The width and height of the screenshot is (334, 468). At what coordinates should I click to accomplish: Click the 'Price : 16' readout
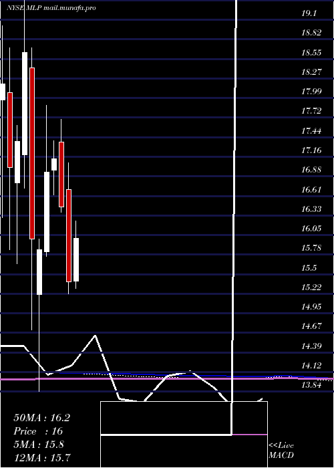38,431
